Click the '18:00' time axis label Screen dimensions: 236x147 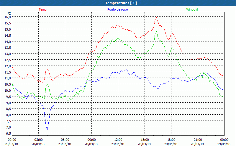pos(171,140)
